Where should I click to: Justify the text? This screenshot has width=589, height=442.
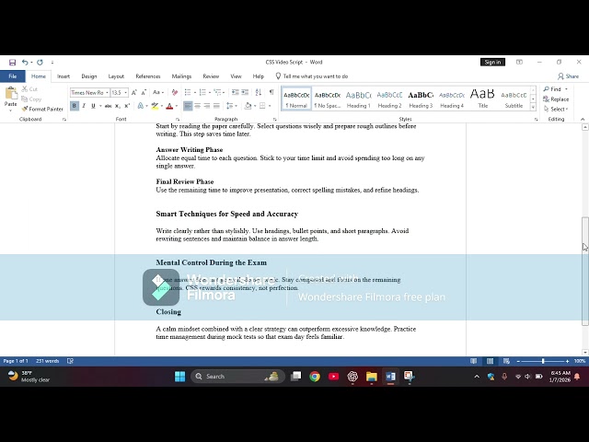coord(216,106)
